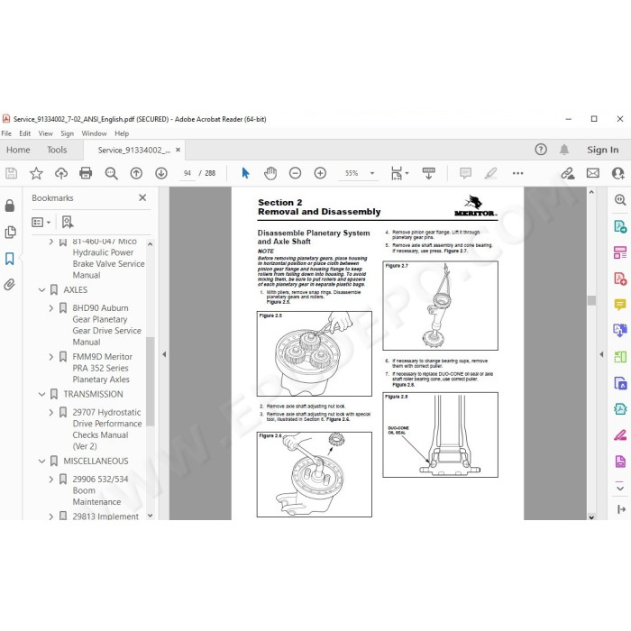Viewport: 631px width, 631px height.
Task: Open the View menu
Action: [45, 133]
